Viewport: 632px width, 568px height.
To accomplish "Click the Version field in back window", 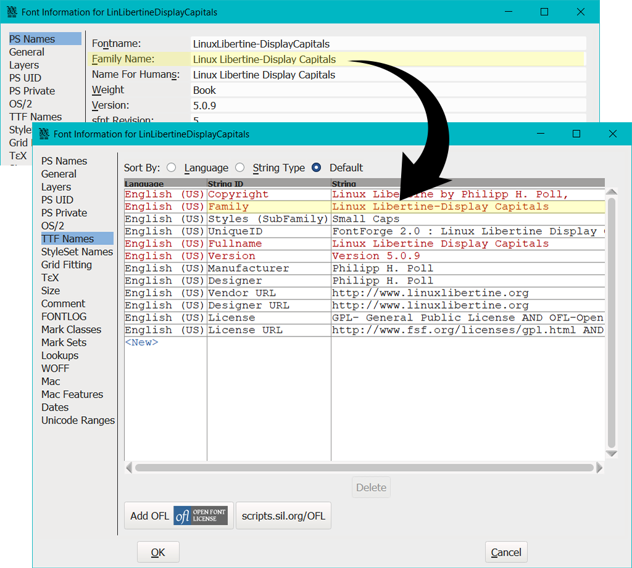I will click(388, 105).
